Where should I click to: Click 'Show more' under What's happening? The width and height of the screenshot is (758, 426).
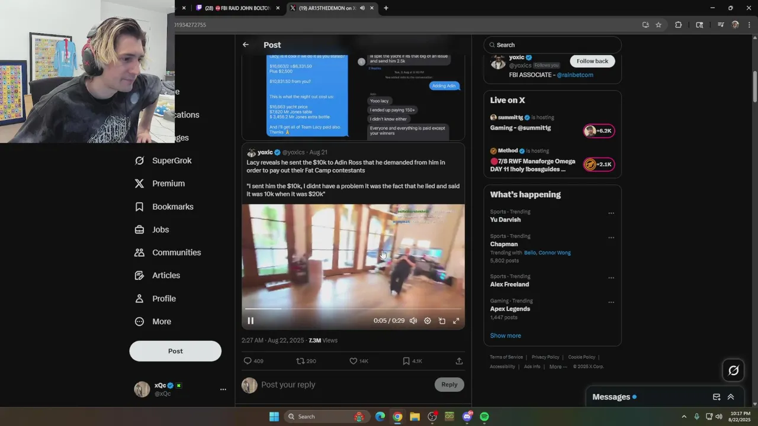[505, 335]
